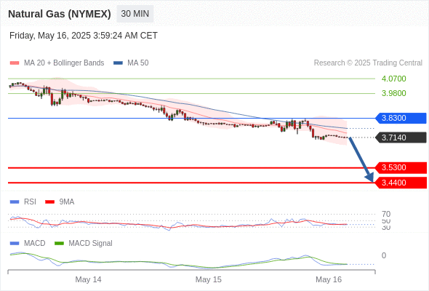Screen dimensions: 429x291
Task: Select the May 14 date axis label
Action: coord(88,279)
